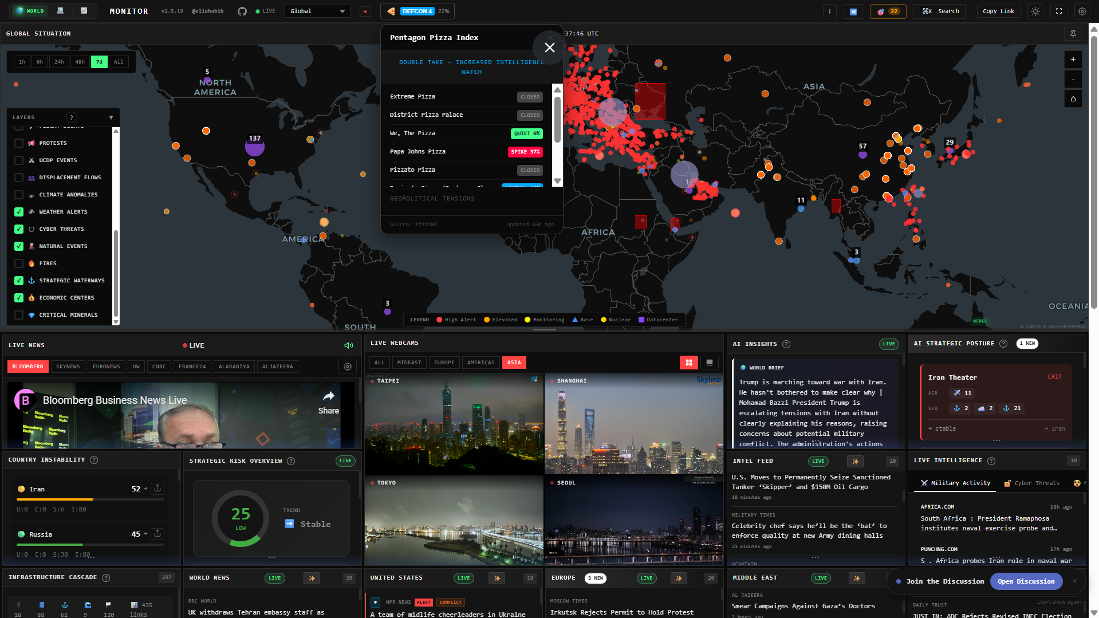The image size is (1099, 618).
Task: Switch to the Finance variant chart icon
Action: pos(84,11)
